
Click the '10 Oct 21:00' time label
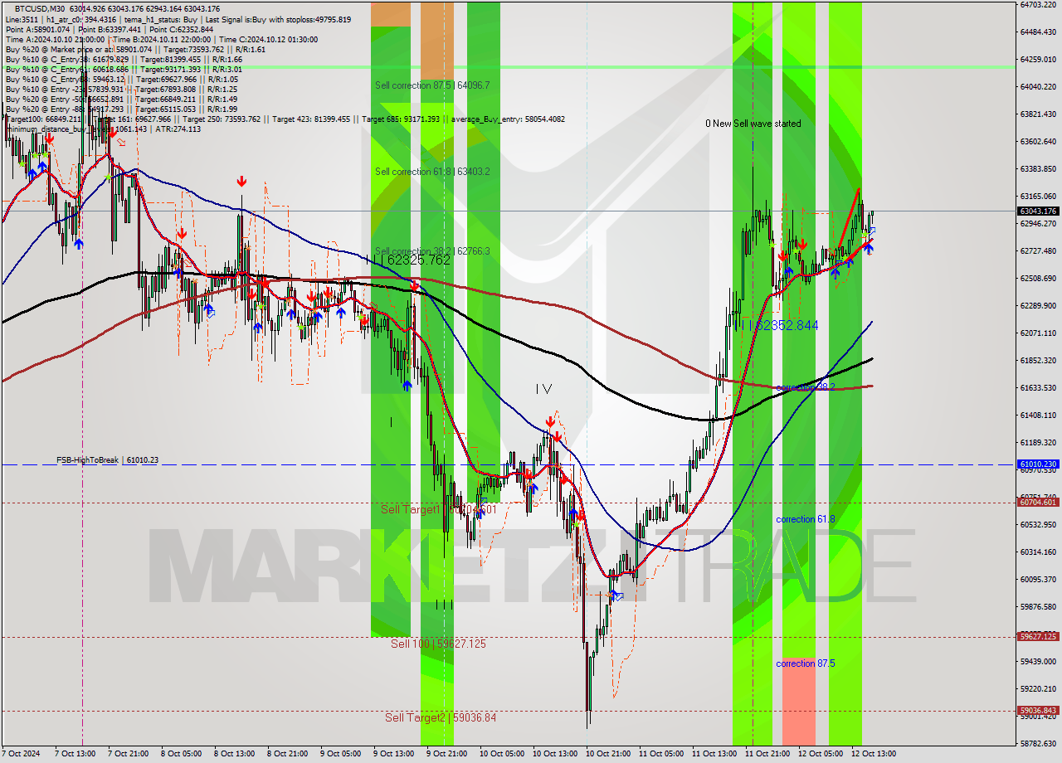click(x=608, y=754)
